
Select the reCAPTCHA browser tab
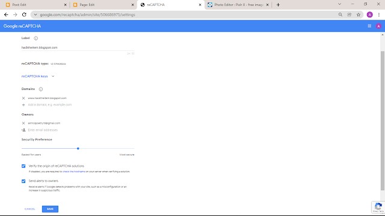click(x=171, y=5)
